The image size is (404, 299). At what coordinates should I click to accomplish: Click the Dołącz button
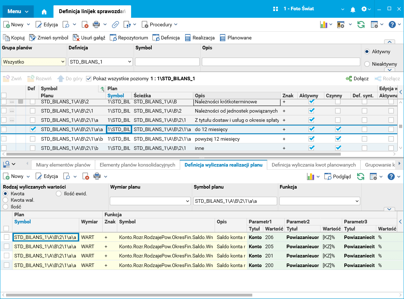357,78
